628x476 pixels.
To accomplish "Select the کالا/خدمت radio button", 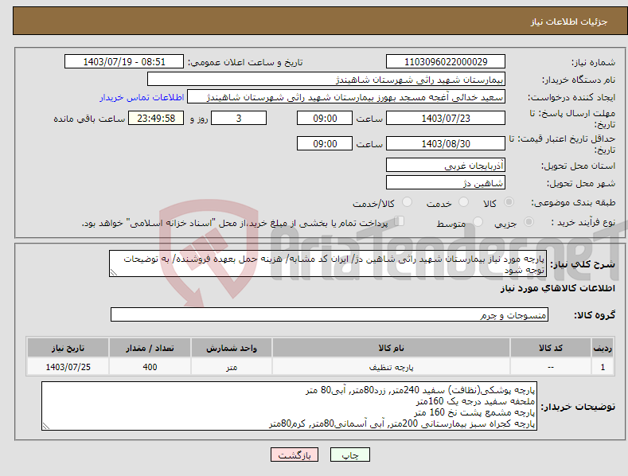I will pyautogui.click(x=407, y=202).
